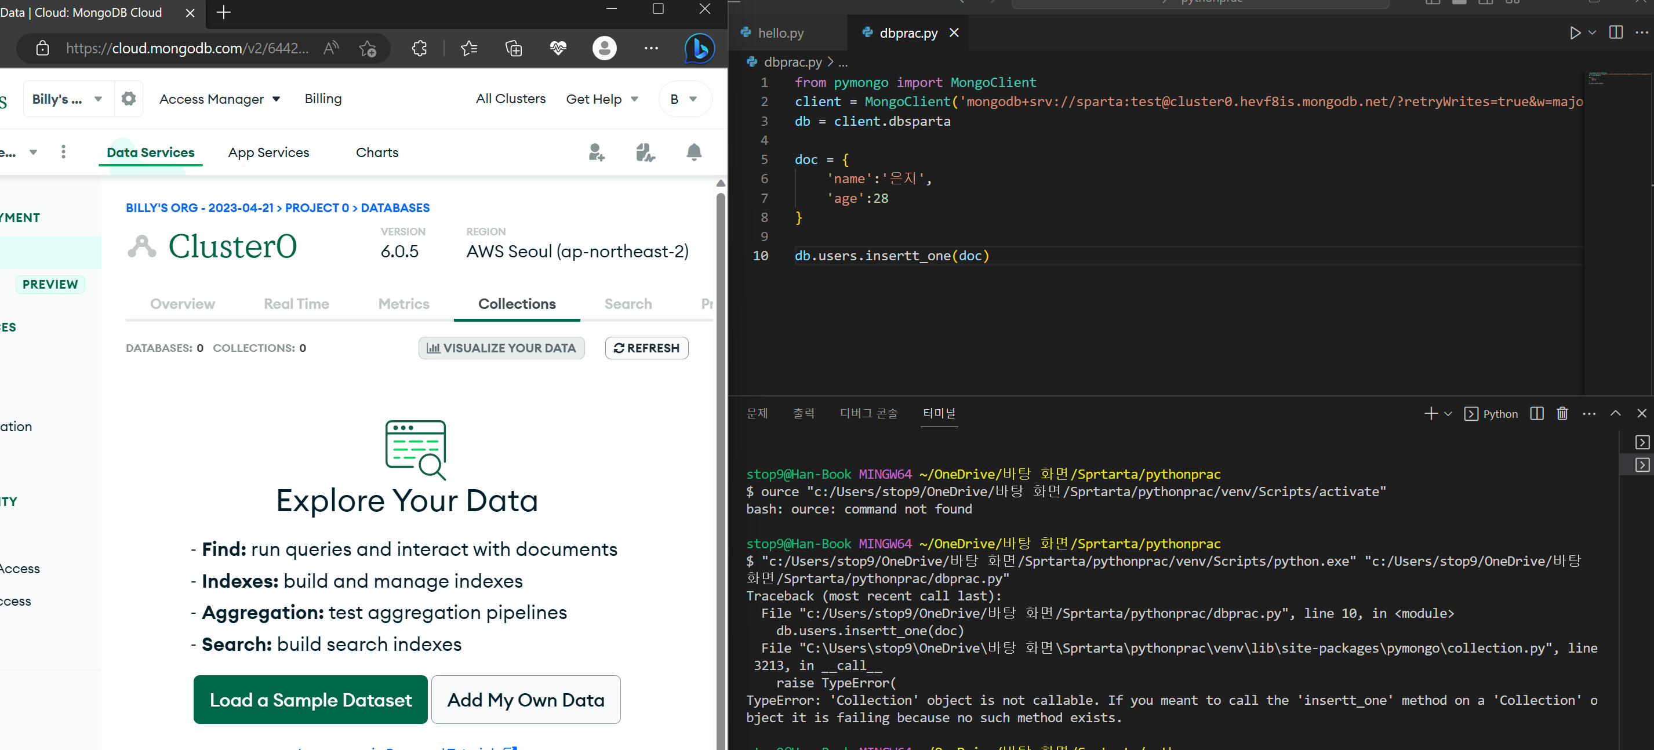The height and width of the screenshot is (750, 1654).
Task: Click Add My Own Data button
Action: click(x=526, y=699)
